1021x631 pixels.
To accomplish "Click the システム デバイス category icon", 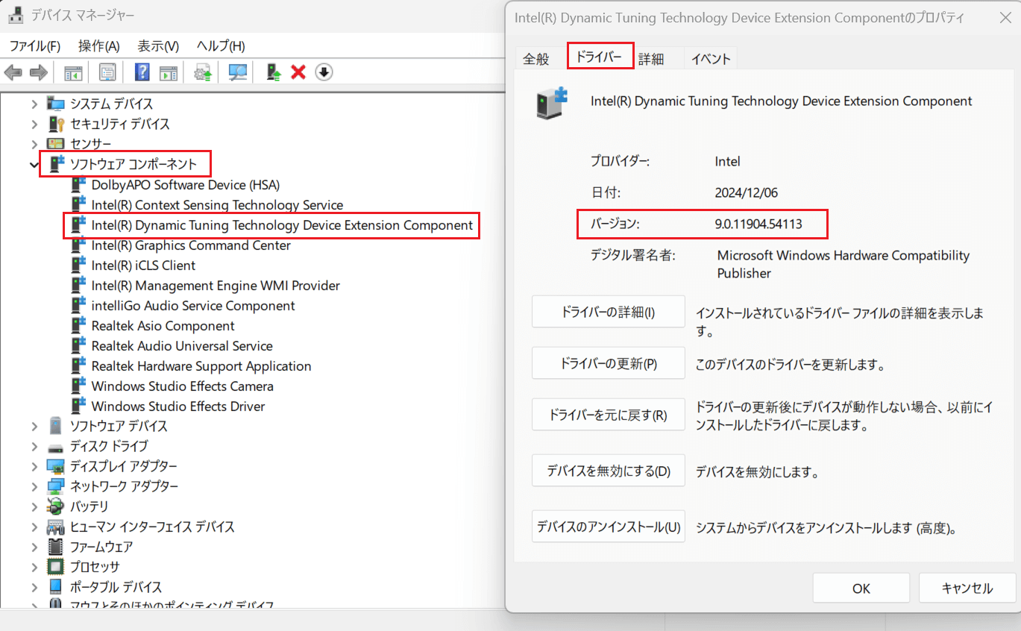I will [x=56, y=104].
